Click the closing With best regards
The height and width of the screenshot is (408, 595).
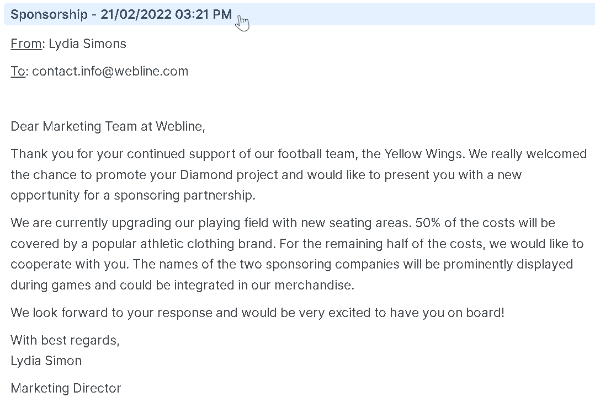[x=65, y=340]
